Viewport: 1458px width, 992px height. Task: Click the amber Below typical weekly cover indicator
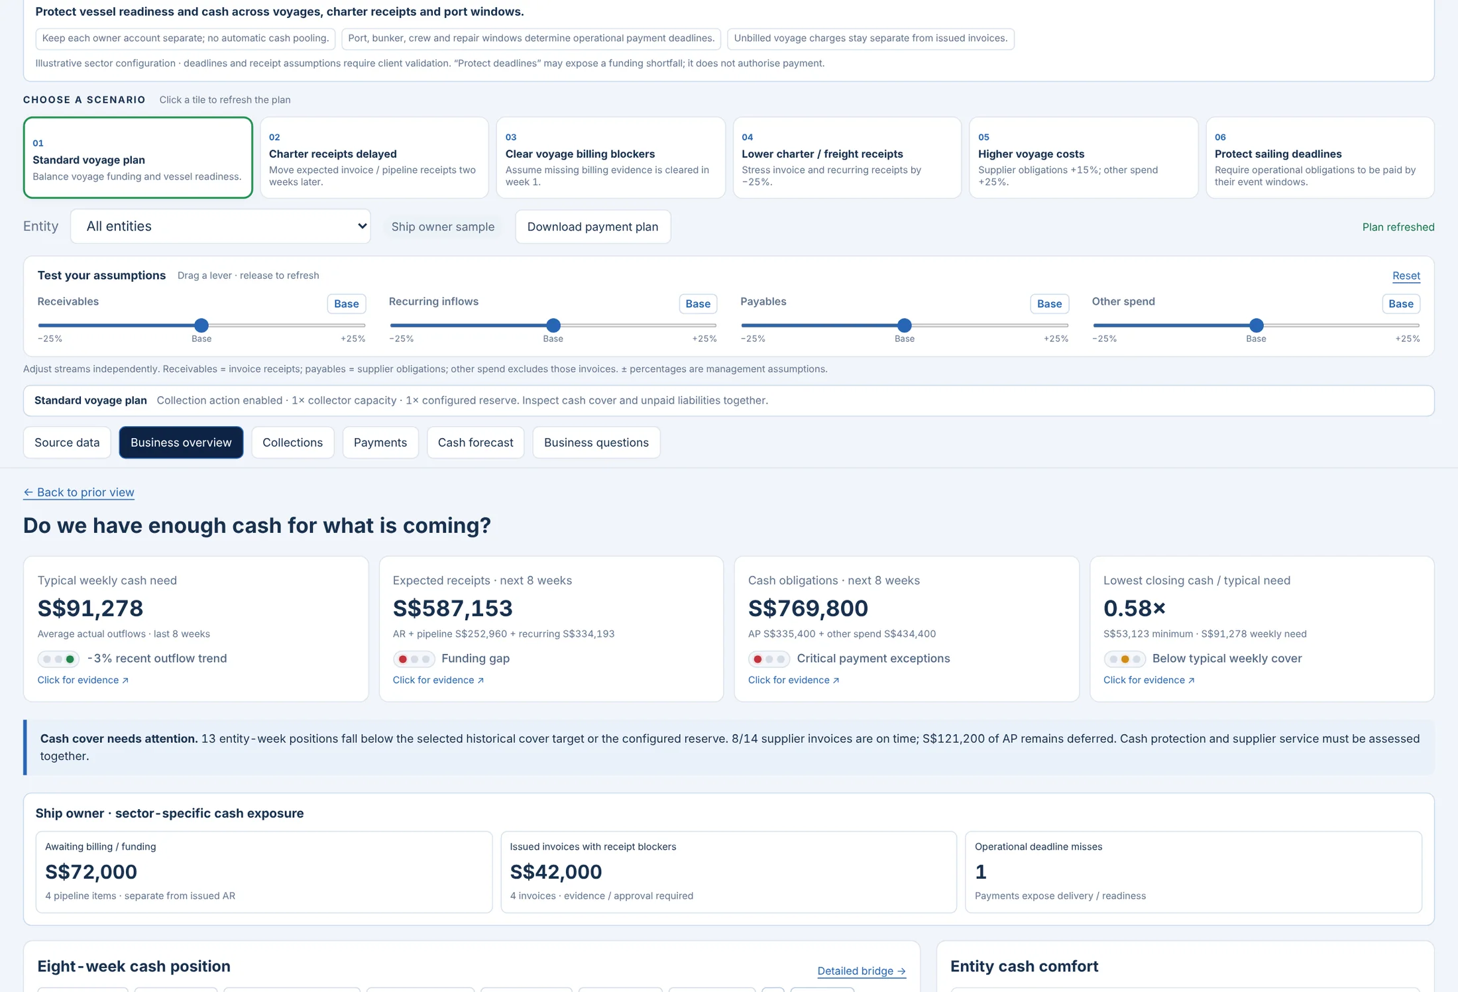click(x=1124, y=659)
